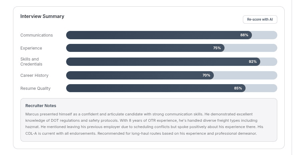
Task: Click the Re-score with AI button
Action: pyautogui.click(x=260, y=19)
